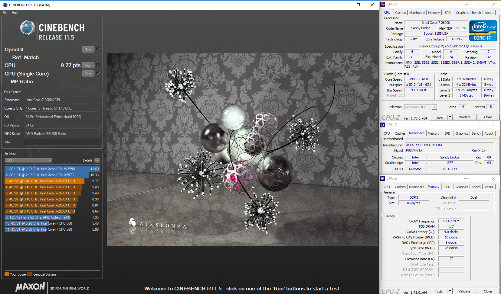The image size is (501, 294).
Task: Click the Intel Core i7 logo badge
Action: (x=483, y=31)
